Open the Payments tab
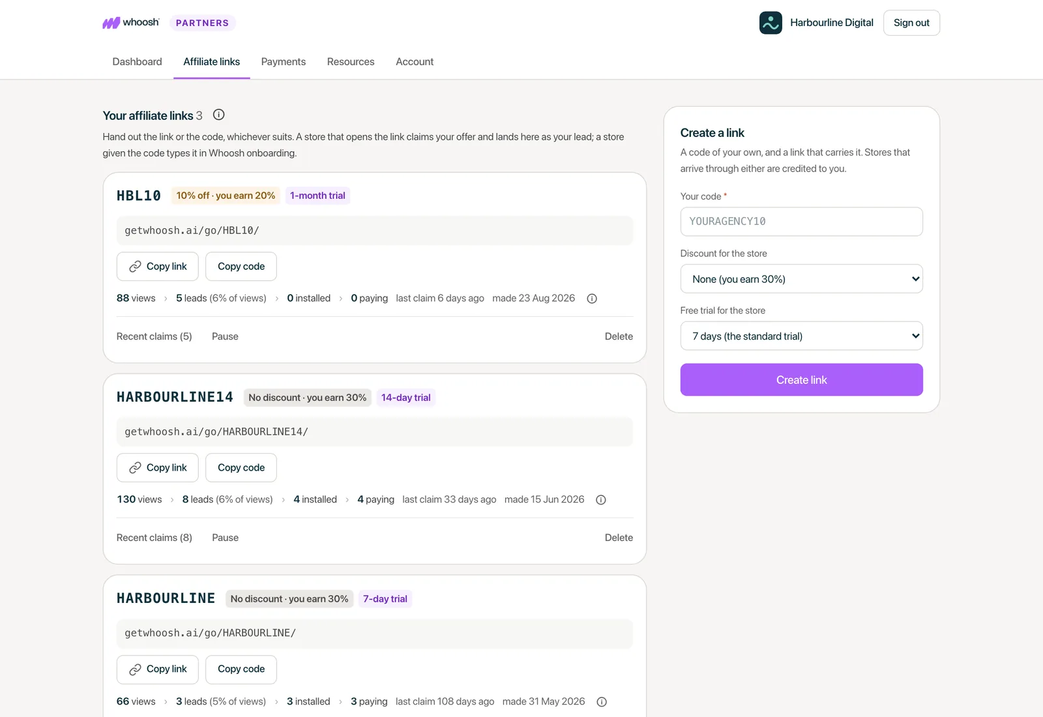 (283, 62)
